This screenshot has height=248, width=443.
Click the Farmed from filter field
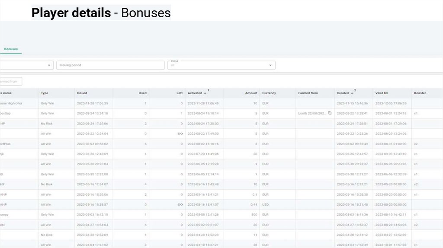[11, 82]
